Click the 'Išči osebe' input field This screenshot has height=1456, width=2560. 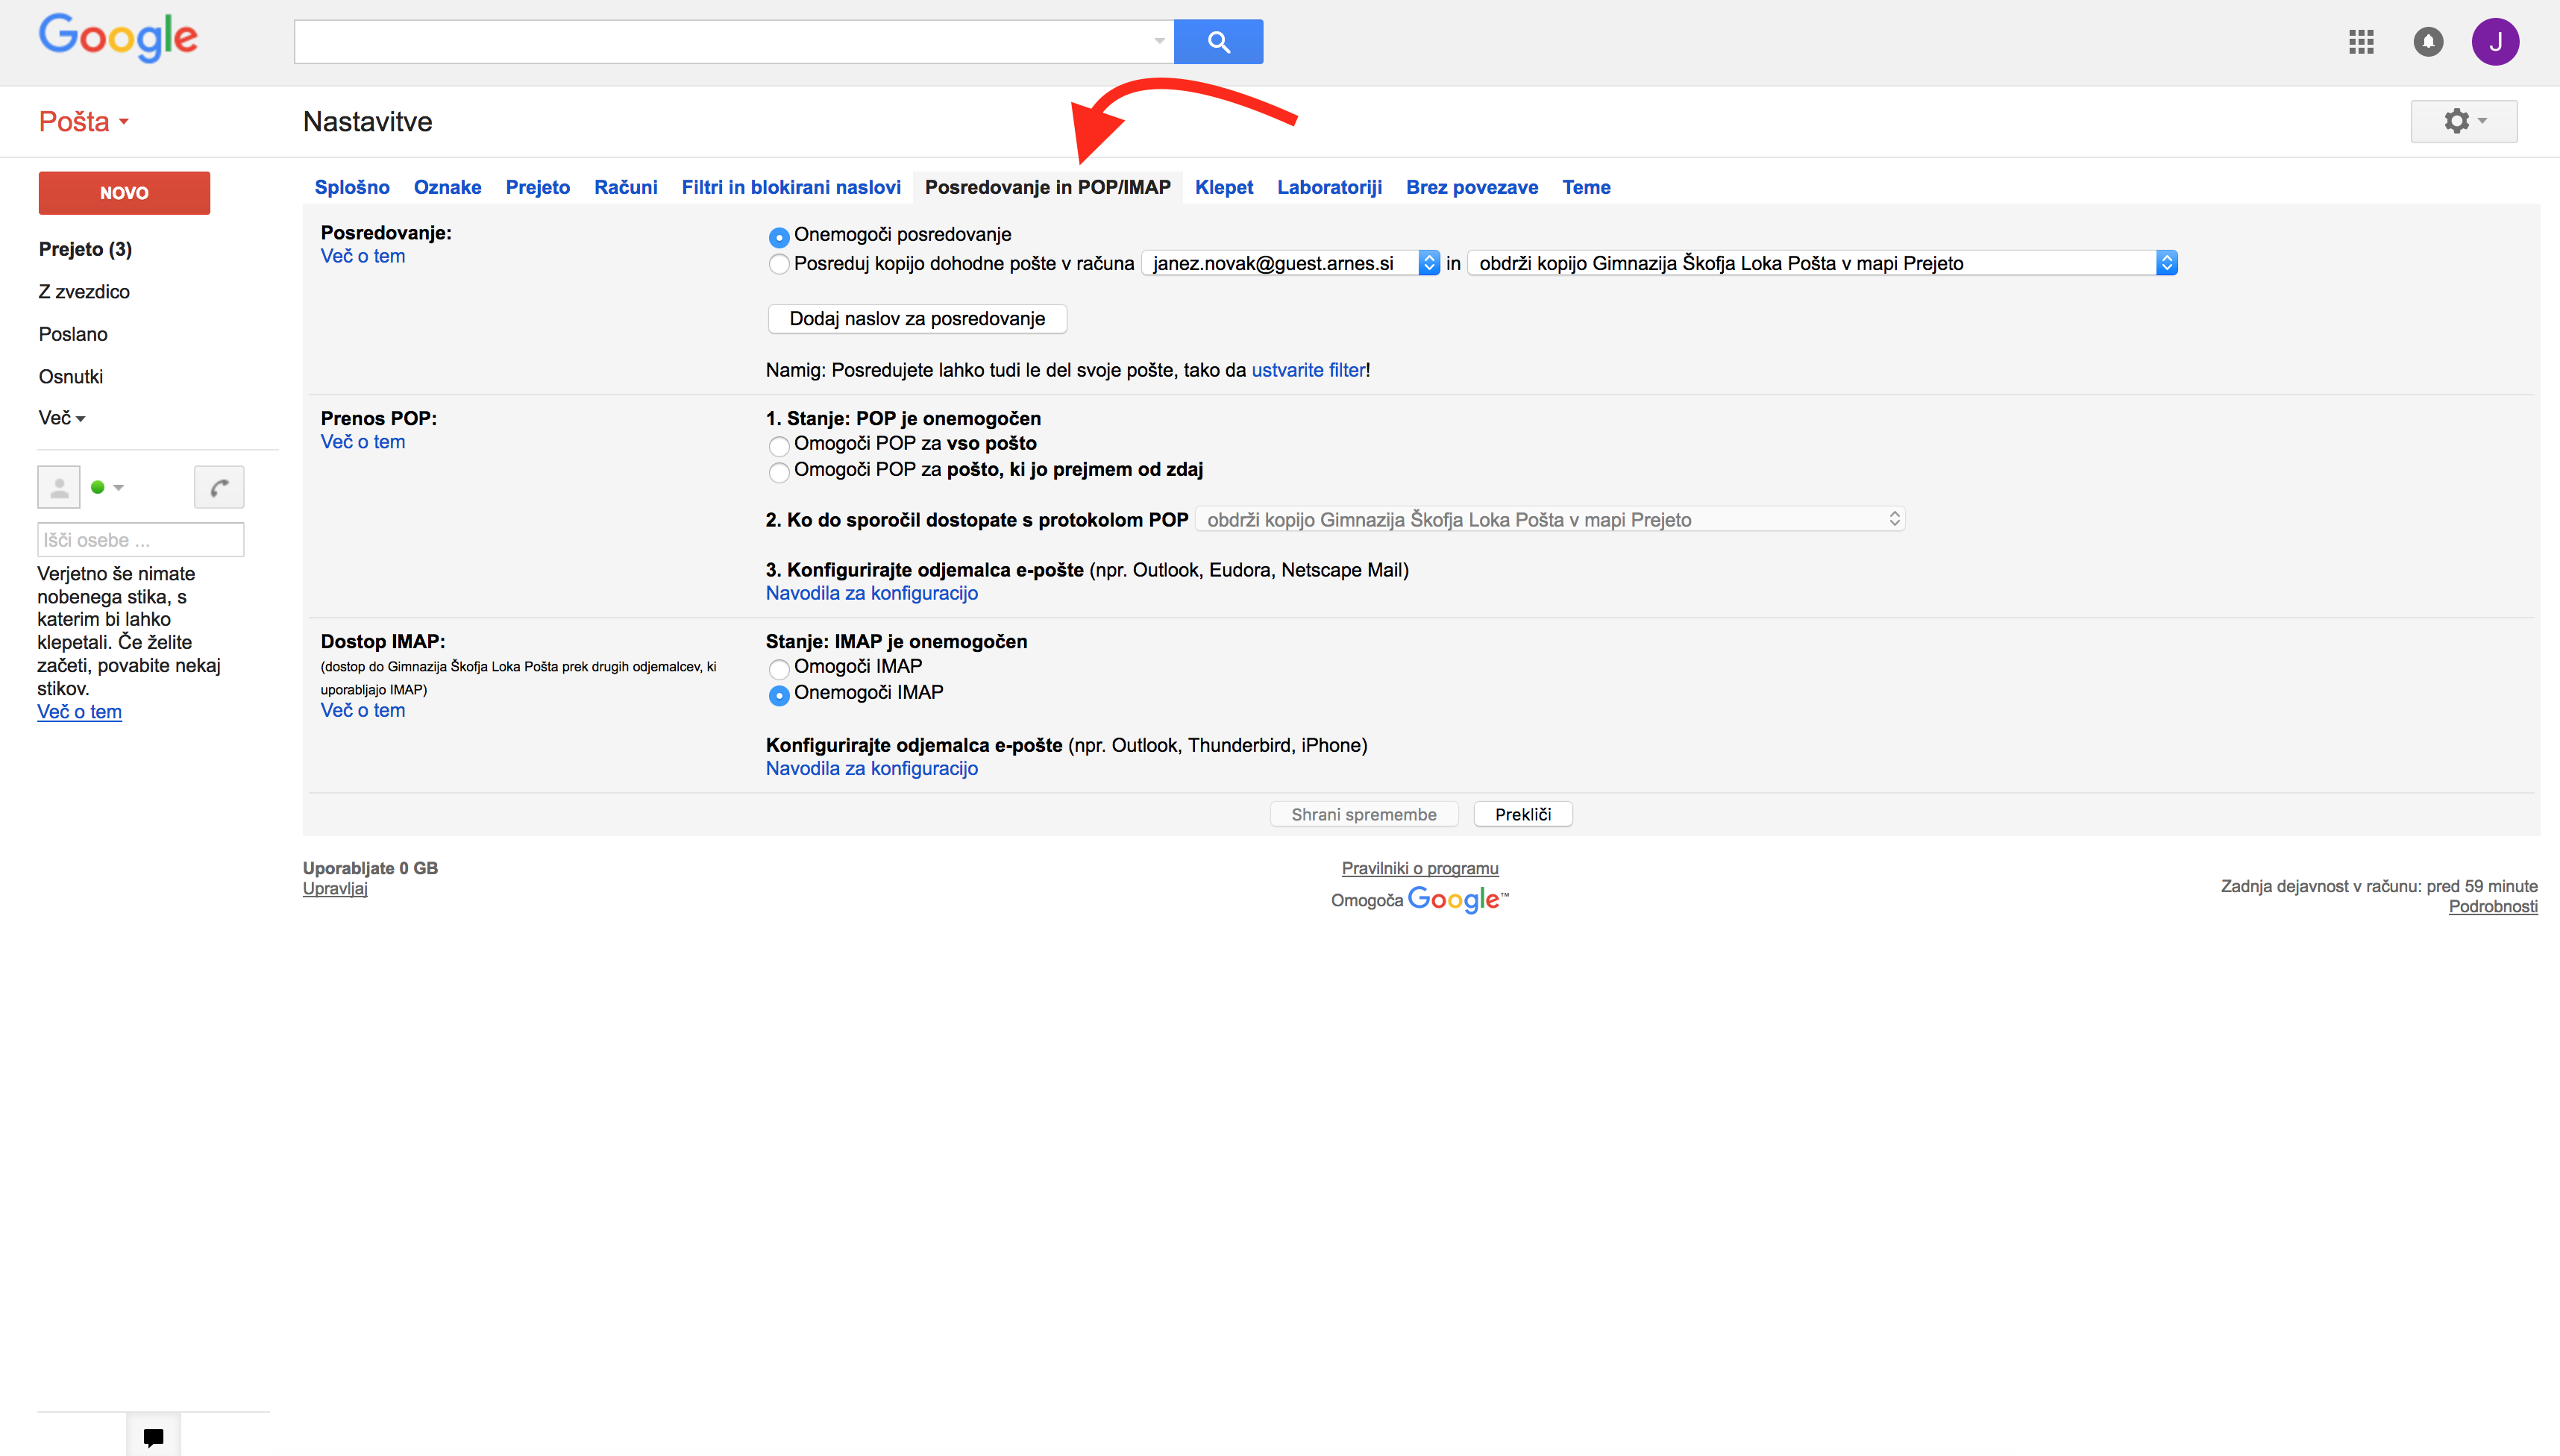140,540
